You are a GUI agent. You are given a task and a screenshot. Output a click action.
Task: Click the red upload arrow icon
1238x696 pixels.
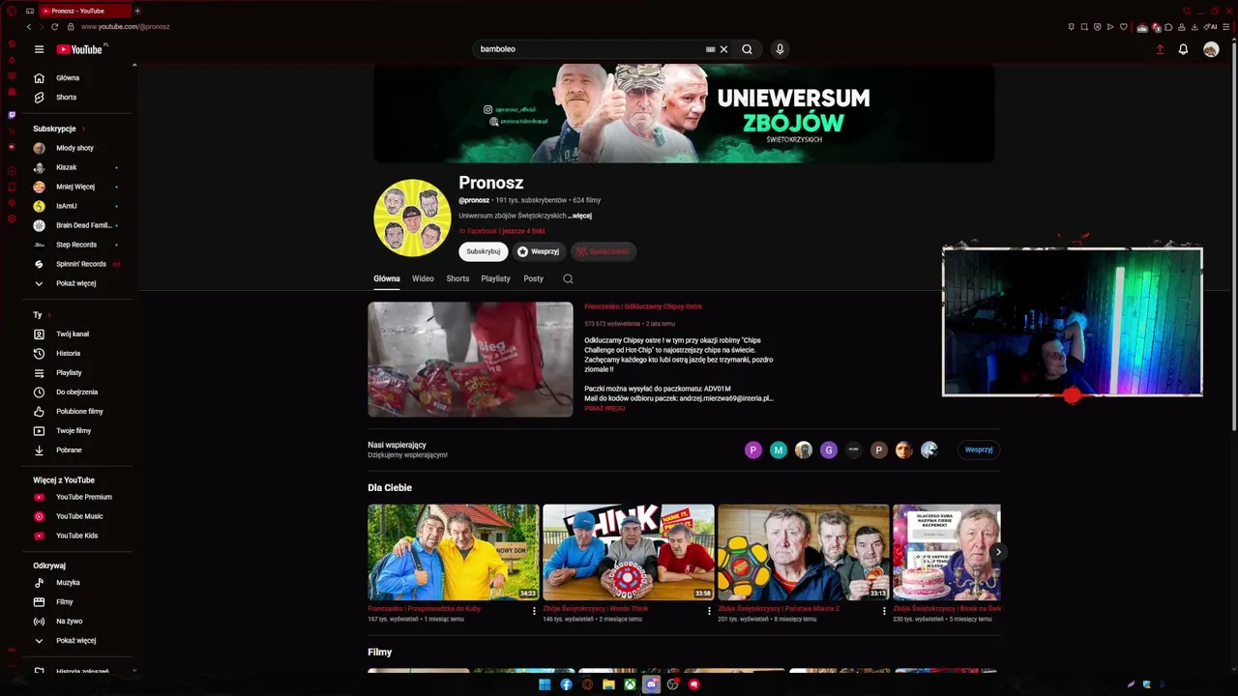(1160, 49)
